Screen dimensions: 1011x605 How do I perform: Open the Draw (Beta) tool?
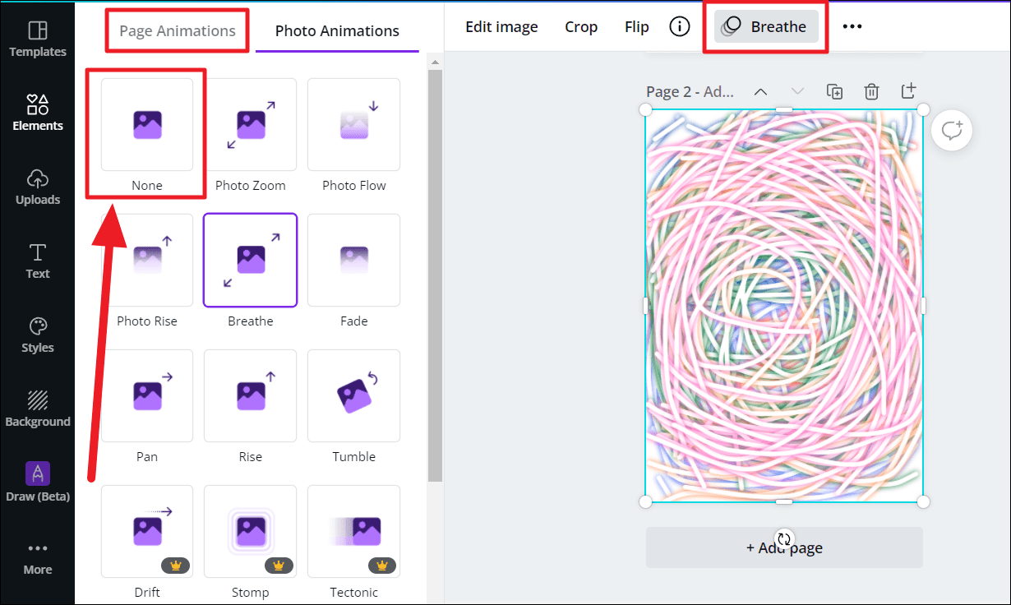point(37,483)
